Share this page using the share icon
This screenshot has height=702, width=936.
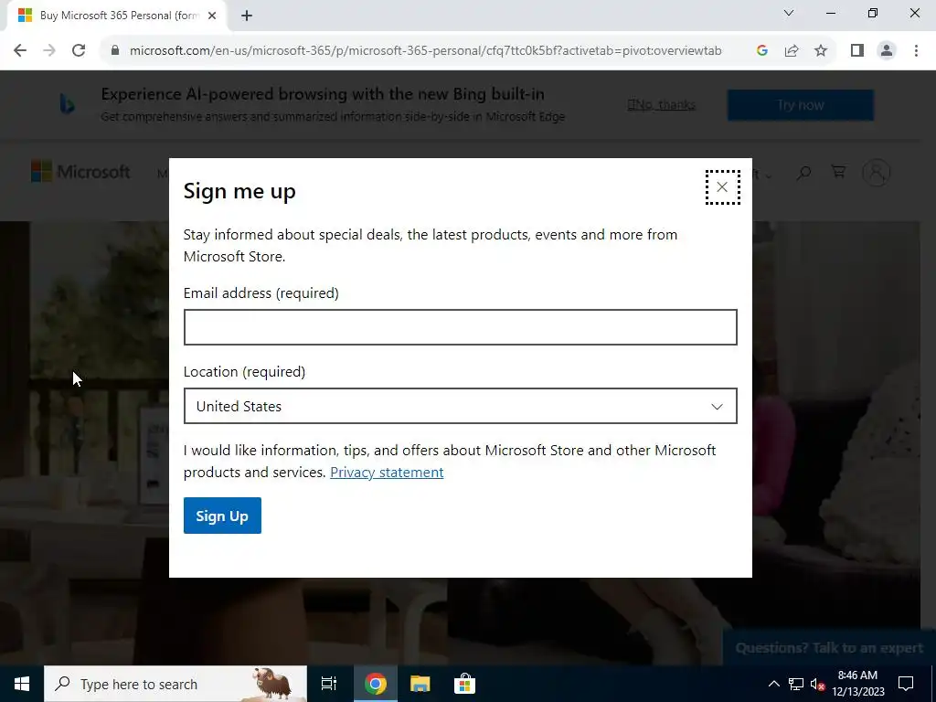click(x=792, y=50)
